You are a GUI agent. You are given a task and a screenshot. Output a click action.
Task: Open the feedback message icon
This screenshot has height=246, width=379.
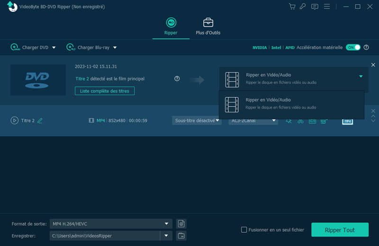pos(315,7)
